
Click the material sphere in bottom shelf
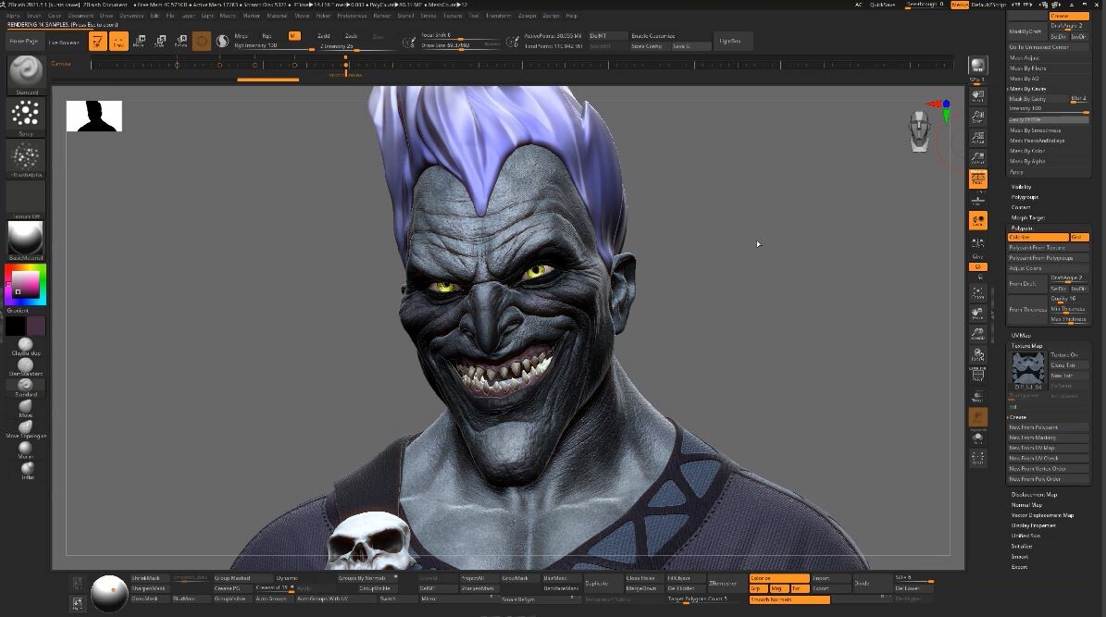pos(109,593)
